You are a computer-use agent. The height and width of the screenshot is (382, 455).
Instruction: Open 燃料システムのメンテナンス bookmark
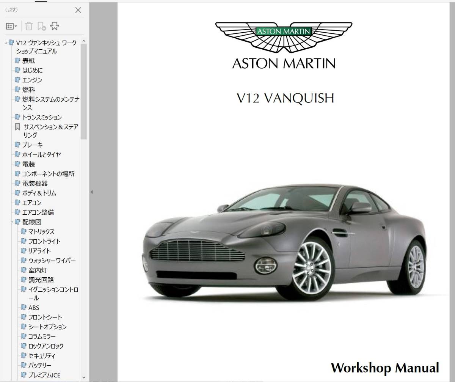point(51,104)
